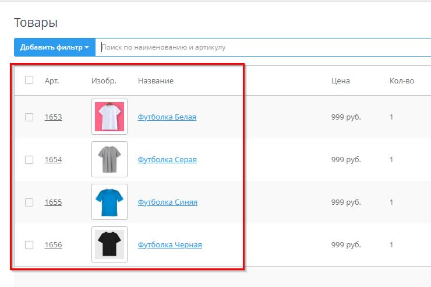Viewport: 431px width, 287px height.
Task: Open the Футболка Серая product link
Action: 167,160
